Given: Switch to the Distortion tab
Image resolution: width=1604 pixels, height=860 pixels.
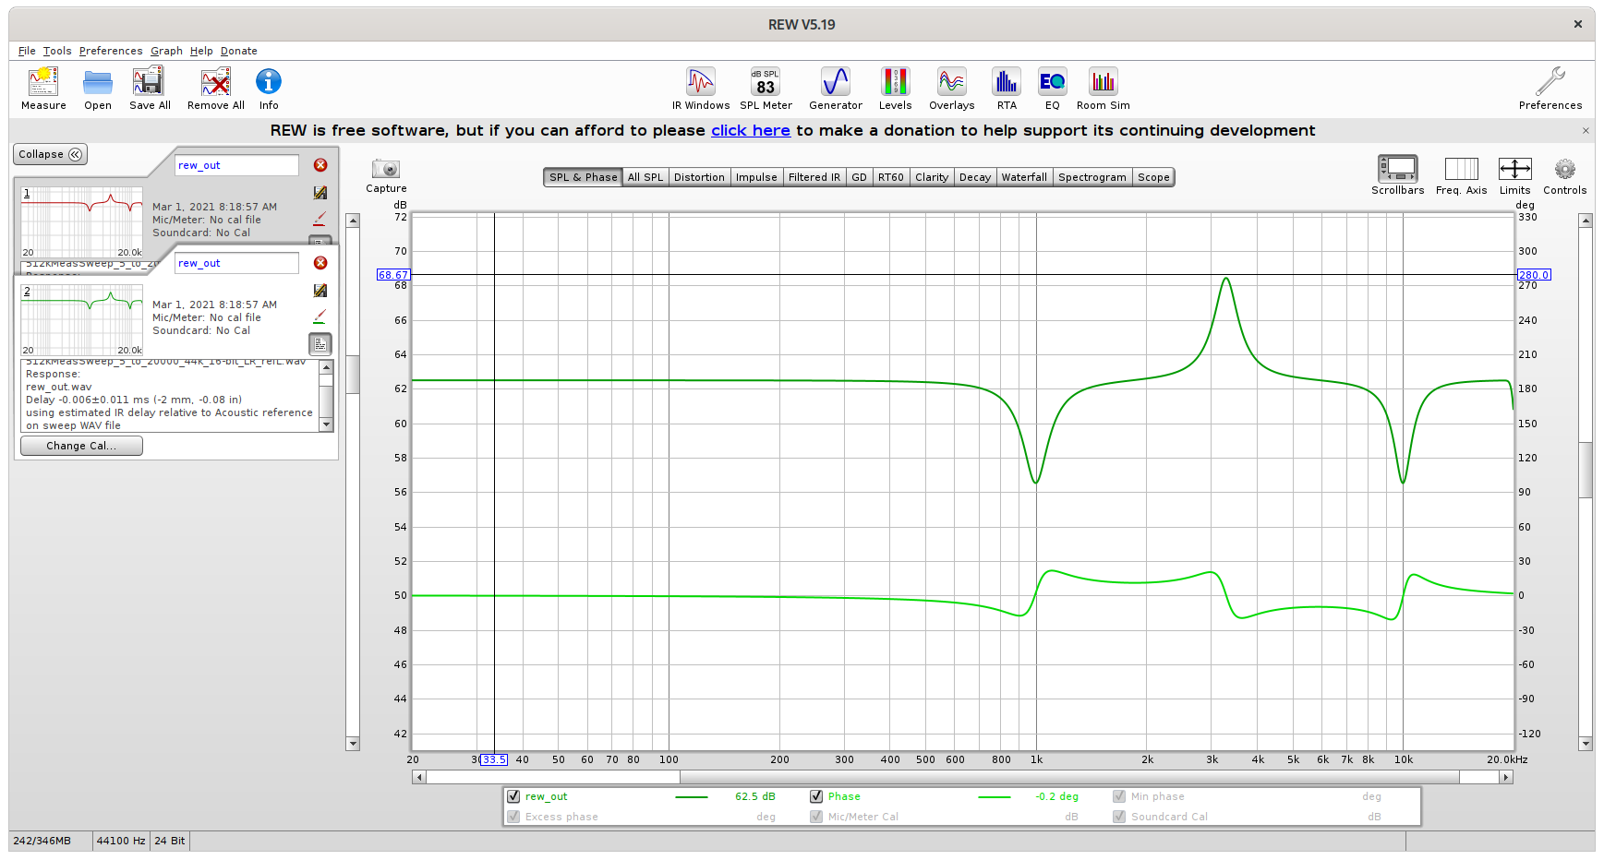Looking at the screenshot, I should 699,177.
